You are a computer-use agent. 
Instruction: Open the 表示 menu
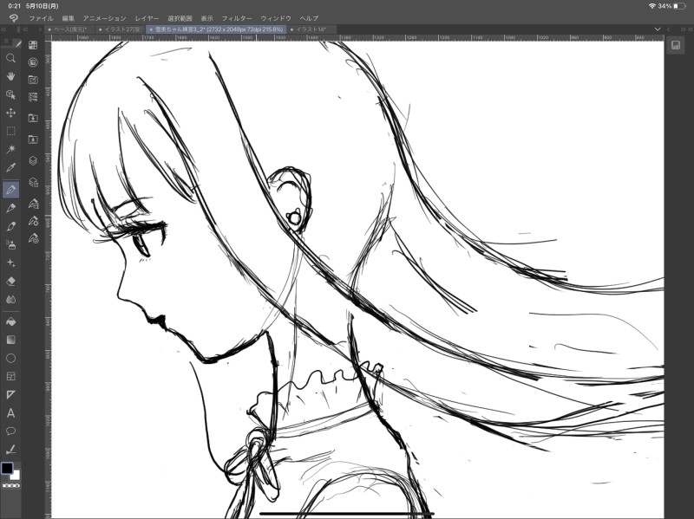206,18
